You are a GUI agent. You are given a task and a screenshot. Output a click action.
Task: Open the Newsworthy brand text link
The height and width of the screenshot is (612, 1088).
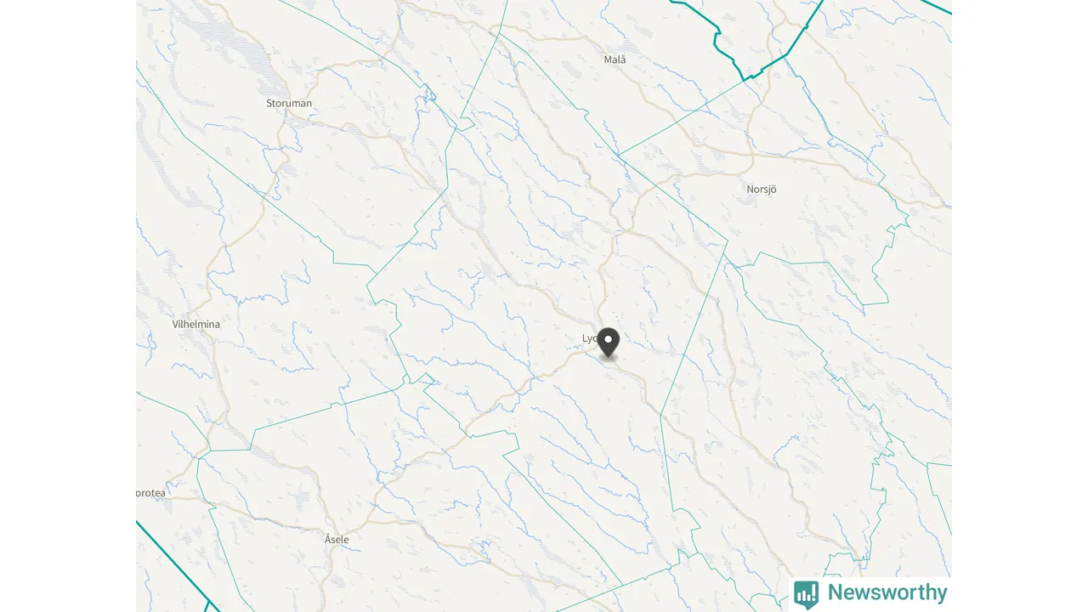point(887,592)
